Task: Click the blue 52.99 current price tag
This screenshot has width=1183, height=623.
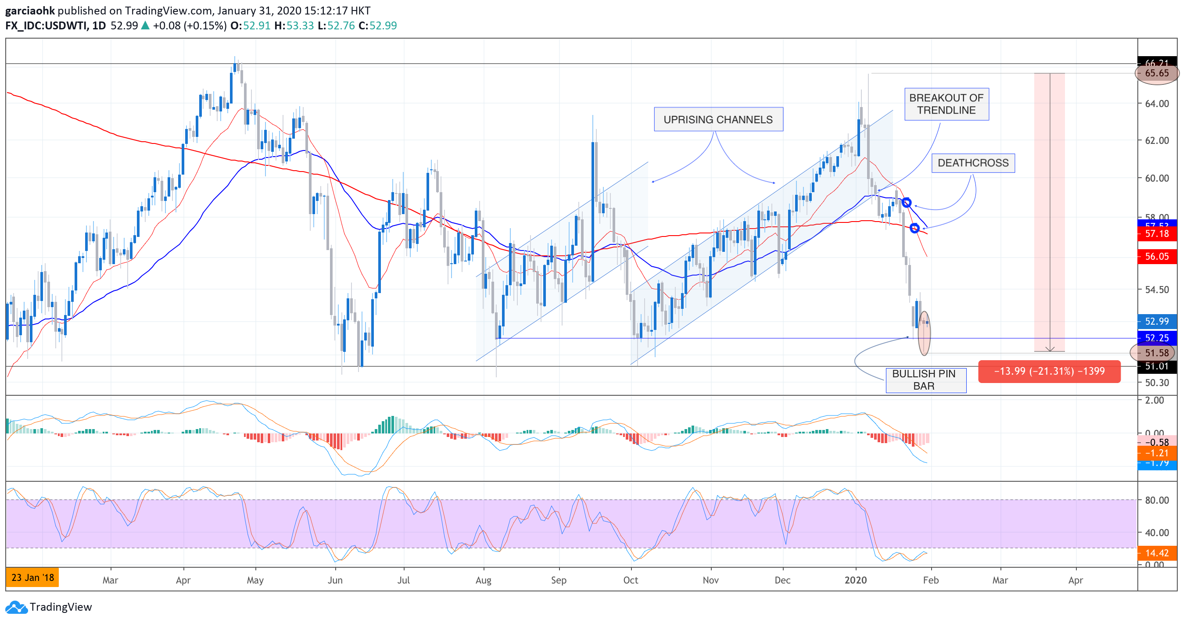Action: (x=1156, y=321)
